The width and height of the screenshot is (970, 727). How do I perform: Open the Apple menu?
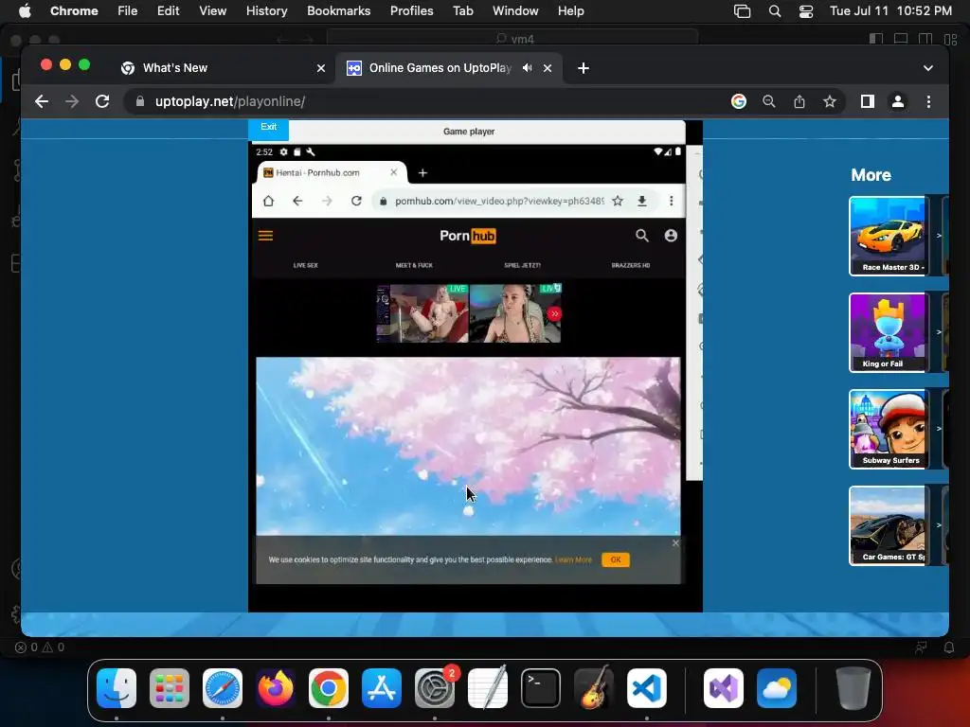pos(25,11)
